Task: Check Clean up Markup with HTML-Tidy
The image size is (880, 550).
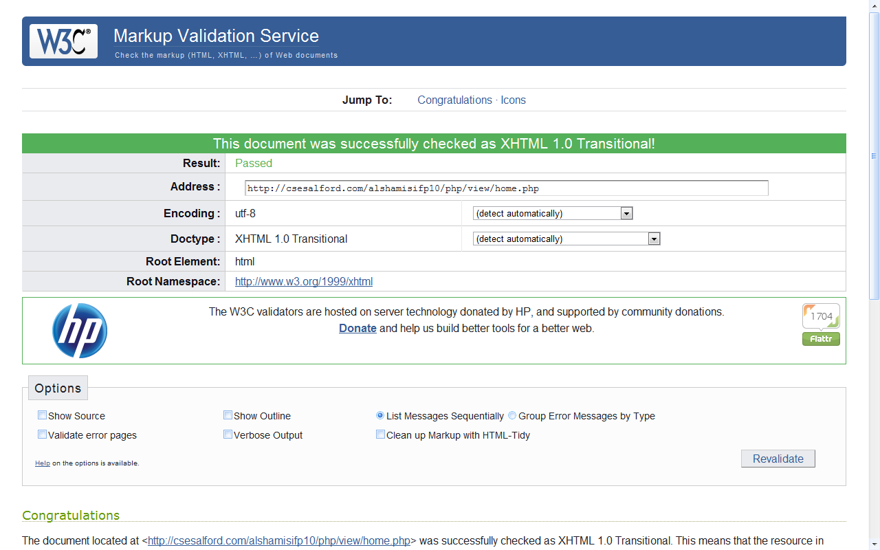Action: pos(380,434)
